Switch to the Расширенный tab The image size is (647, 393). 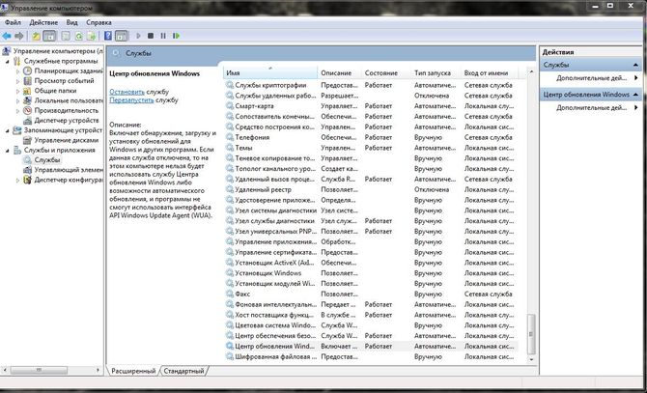click(x=133, y=371)
